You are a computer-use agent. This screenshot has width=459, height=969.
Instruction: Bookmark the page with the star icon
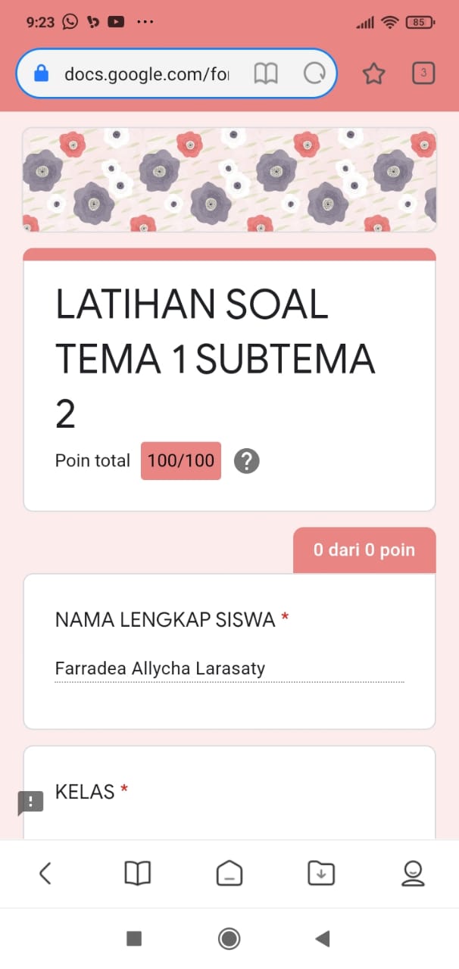374,73
